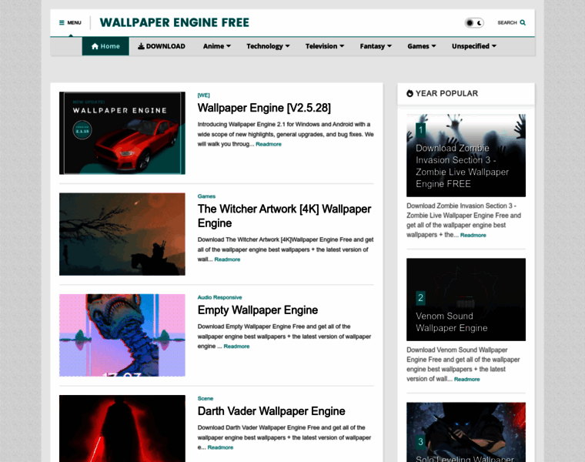Click the WALLPAPER ENGINE FREE site title
The image size is (585, 462).
pyautogui.click(x=174, y=22)
